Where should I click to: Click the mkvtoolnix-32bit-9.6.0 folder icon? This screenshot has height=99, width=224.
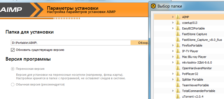click(x=178, y=62)
